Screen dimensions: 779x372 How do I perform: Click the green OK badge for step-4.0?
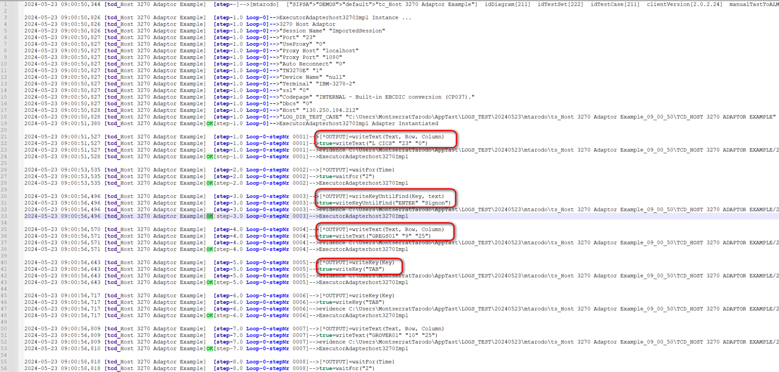coord(209,249)
